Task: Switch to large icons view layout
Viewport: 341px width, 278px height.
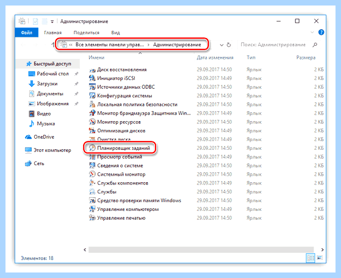Action: pyautogui.click(x=320, y=258)
